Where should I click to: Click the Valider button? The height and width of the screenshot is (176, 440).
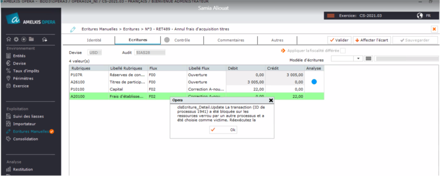(339, 40)
